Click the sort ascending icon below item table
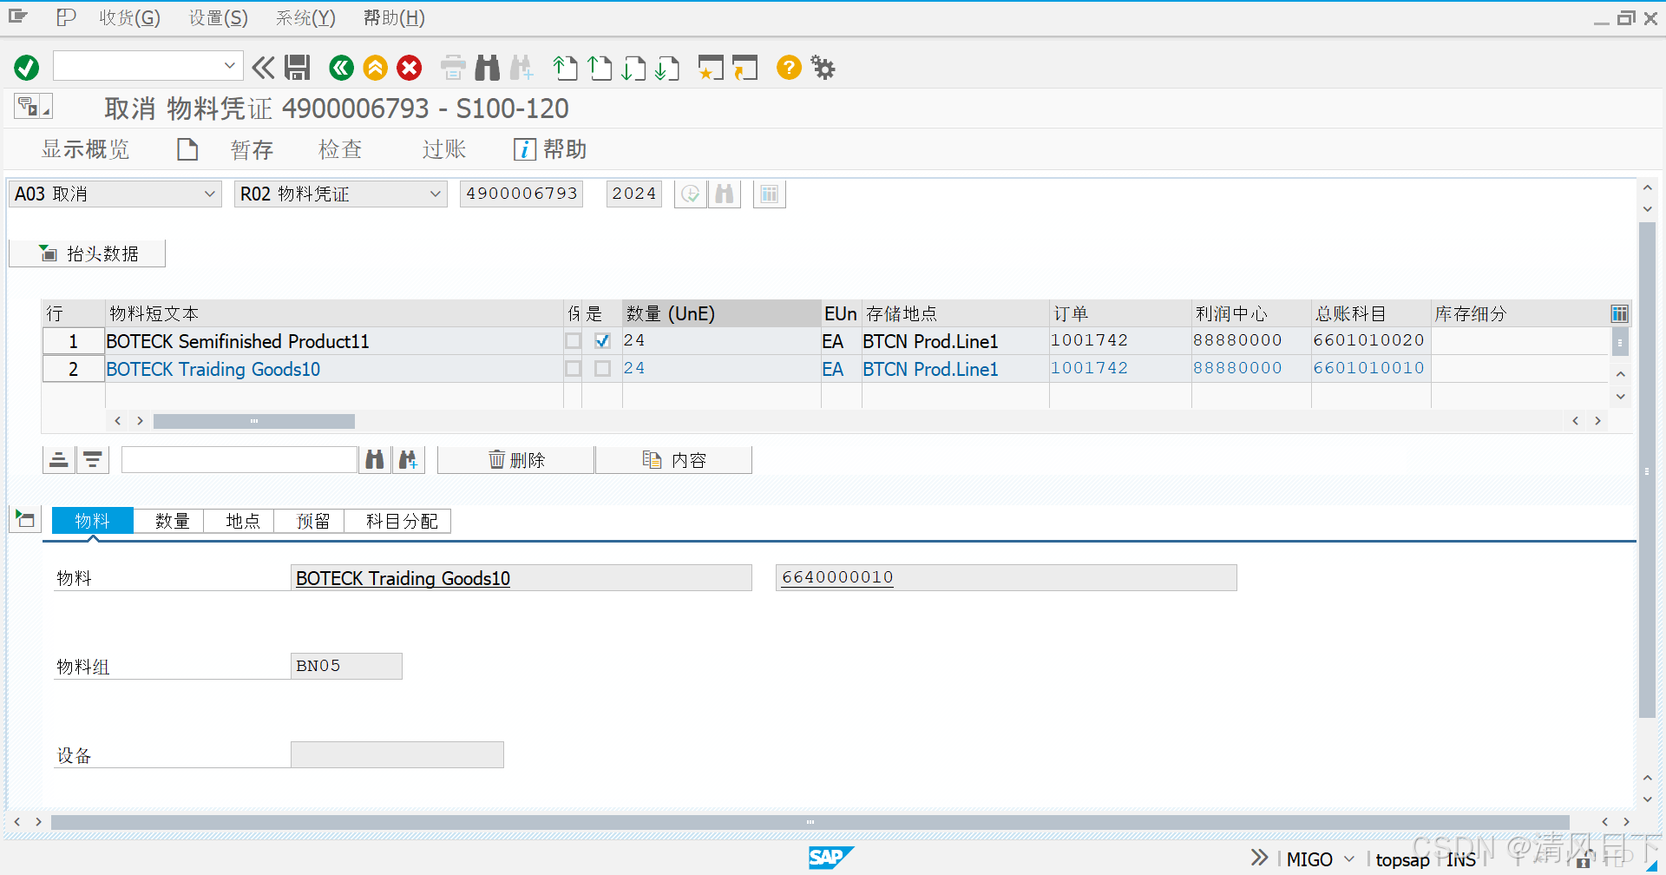The width and height of the screenshot is (1666, 875). [x=59, y=460]
